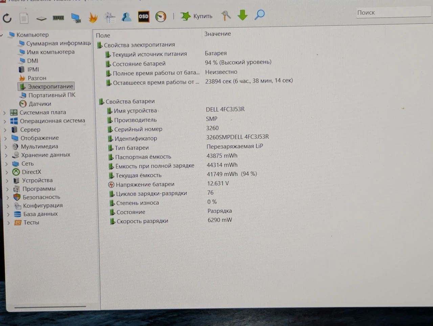
Task: Open preferences with the tools icon
Action: [x=226, y=16]
